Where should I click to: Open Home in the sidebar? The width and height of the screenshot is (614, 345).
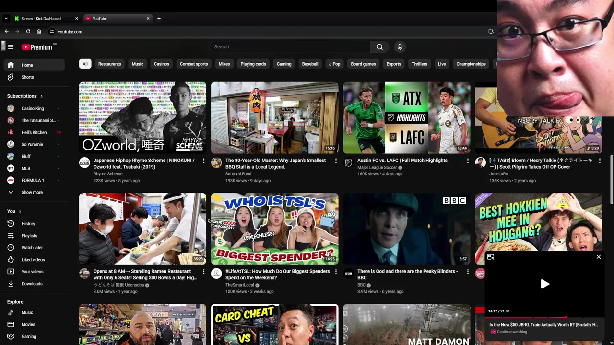[x=34, y=65]
